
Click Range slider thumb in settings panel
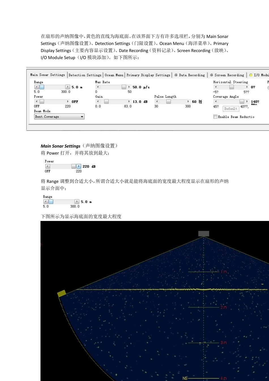coord(42,87)
